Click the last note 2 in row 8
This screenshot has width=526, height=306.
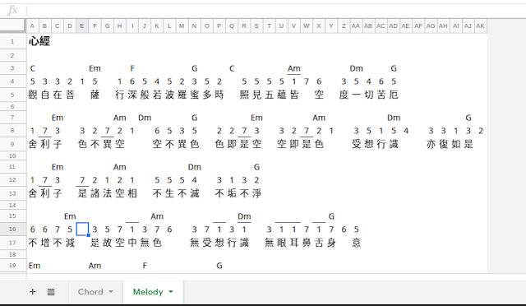click(481, 131)
